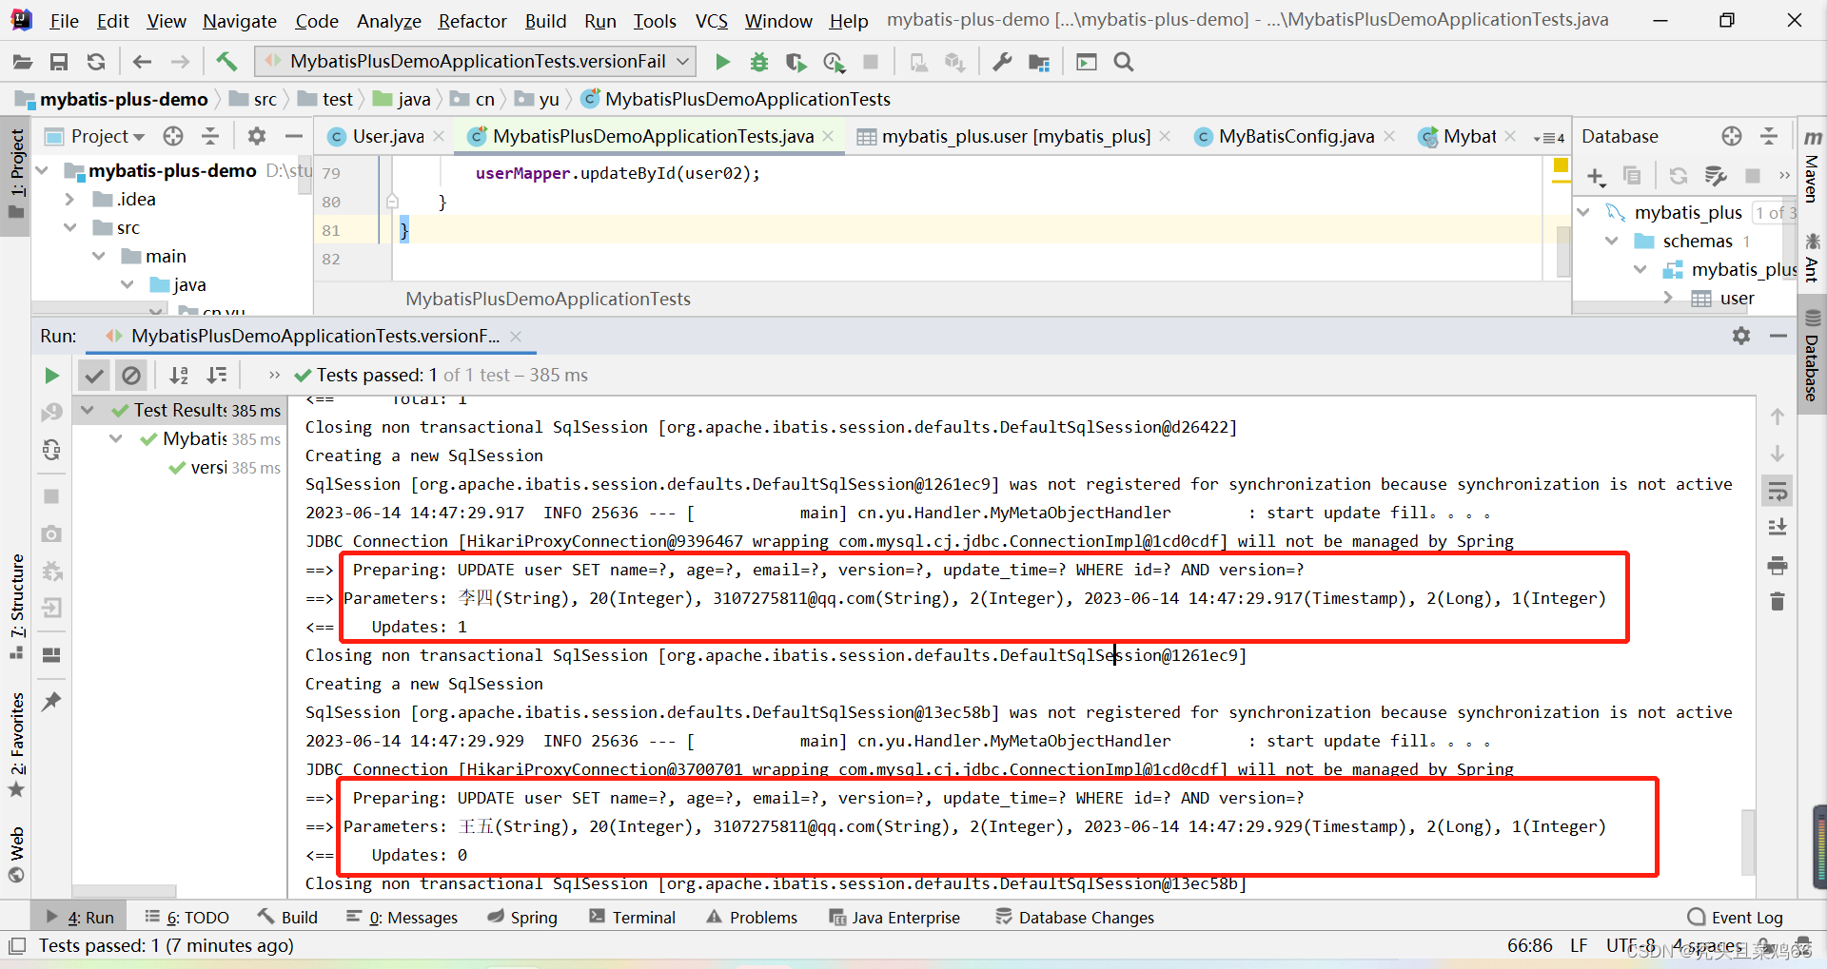This screenshot has width=1827, height=969.
Task: Open Run panel settings gear
Action: (1741, 336)
